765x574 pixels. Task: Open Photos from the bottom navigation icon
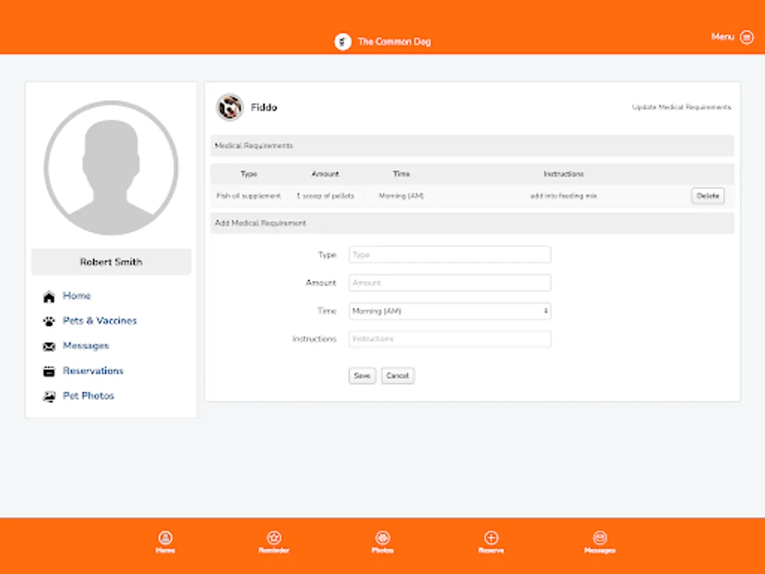(x=382, y=538)
